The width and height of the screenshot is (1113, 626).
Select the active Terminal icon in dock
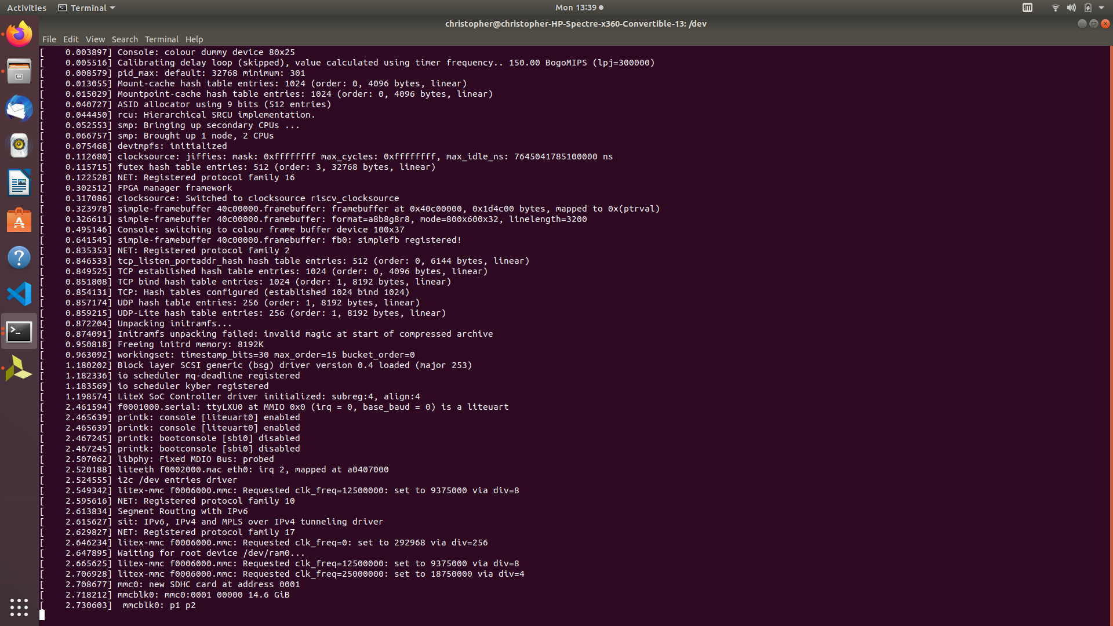coord(19,331)
